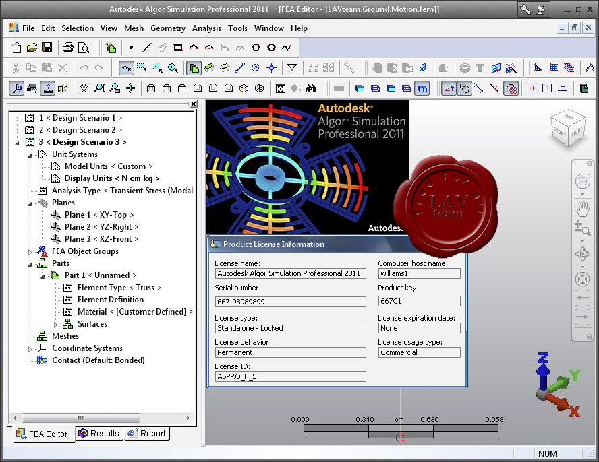The height and width of the screenshot is (462, 599).
Task: Click the steering wheel navigation button
Action: [x=582, y=181]
